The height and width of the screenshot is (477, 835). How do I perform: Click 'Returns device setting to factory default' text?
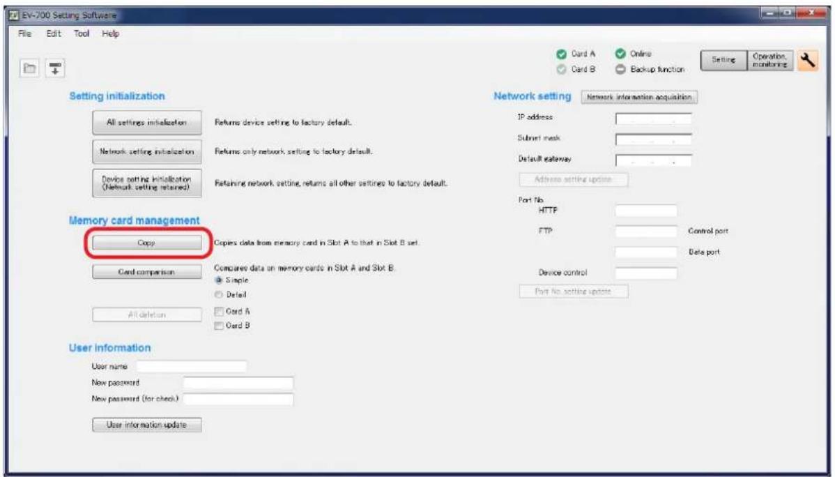[283, 123]
